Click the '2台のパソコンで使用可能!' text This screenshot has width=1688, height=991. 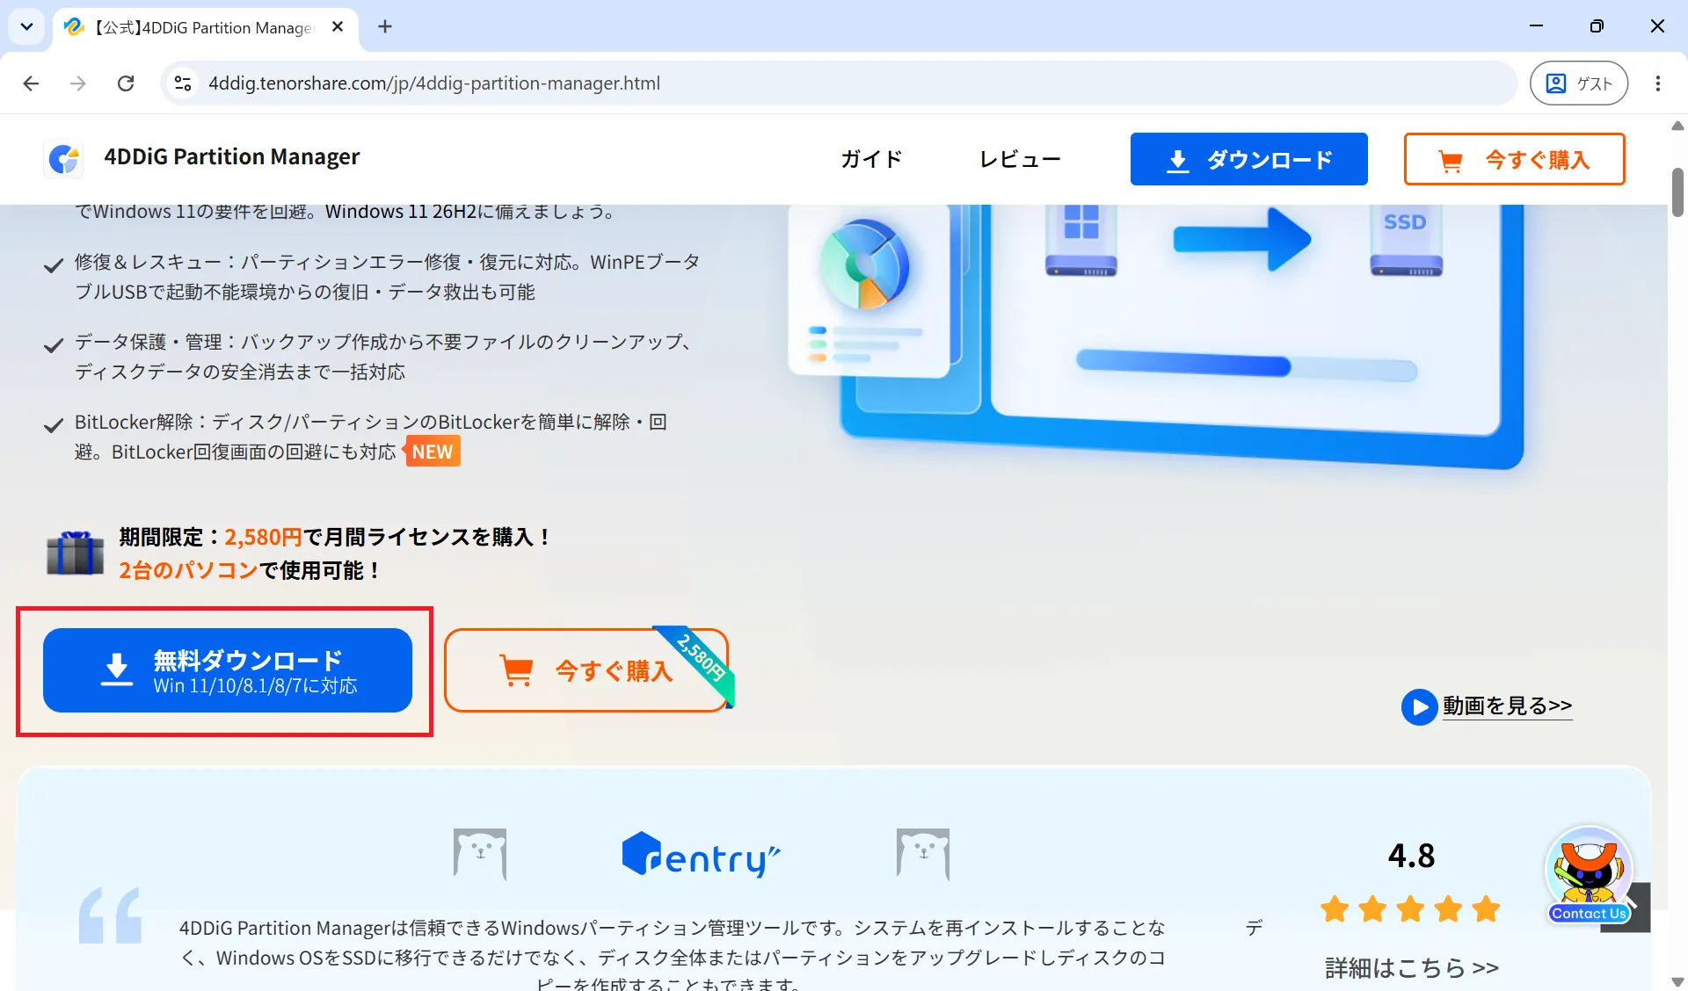250,571
